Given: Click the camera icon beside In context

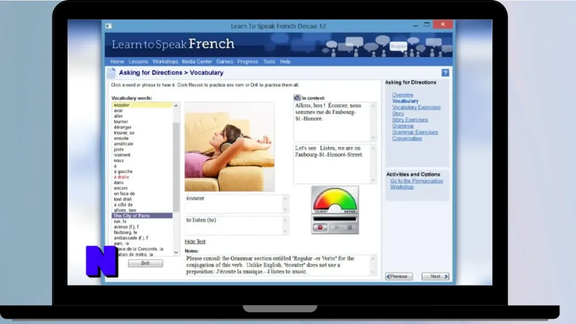Looking at the screenshot, I should pos(297,98).
